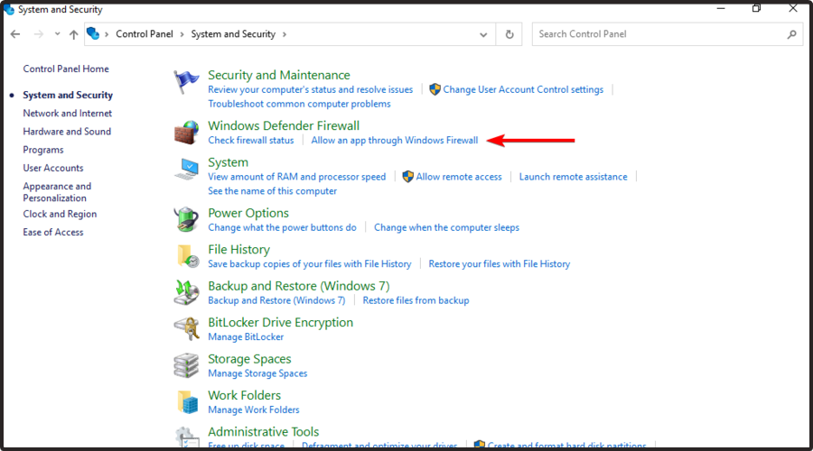Viewport: 813px width, 451px height.
Task: Click the magnifier icon in search box
Action: pos(791,34)
